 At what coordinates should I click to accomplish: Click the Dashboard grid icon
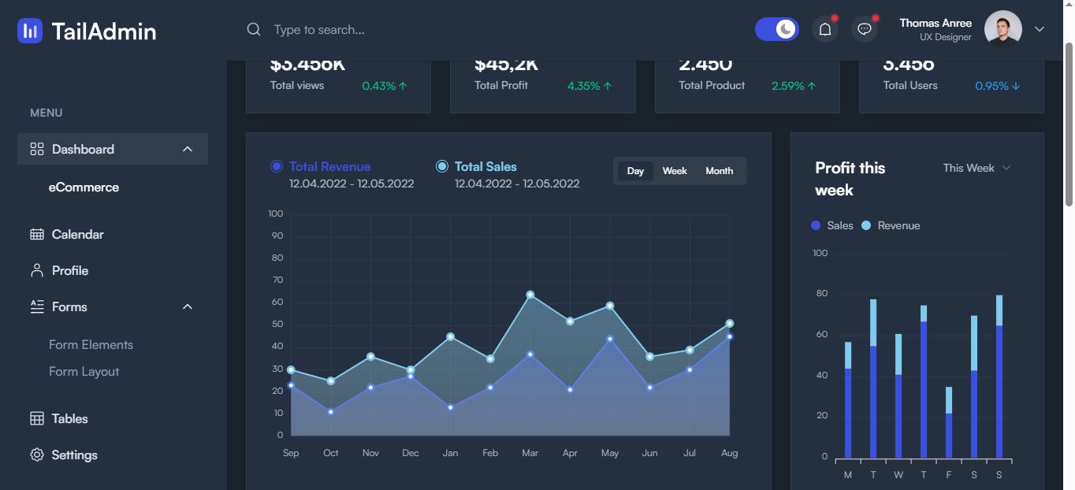(x=35, y=149)
